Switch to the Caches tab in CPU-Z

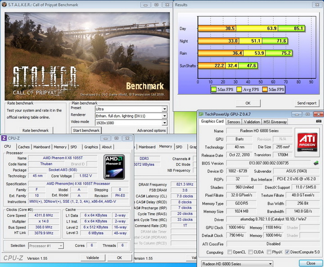click(24, 147)
